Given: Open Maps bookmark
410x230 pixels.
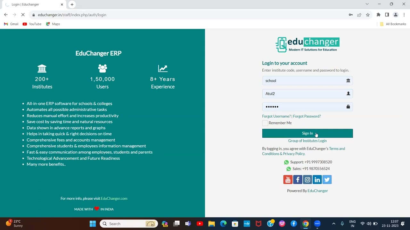Looking at the screenshot, I should 53,24.
